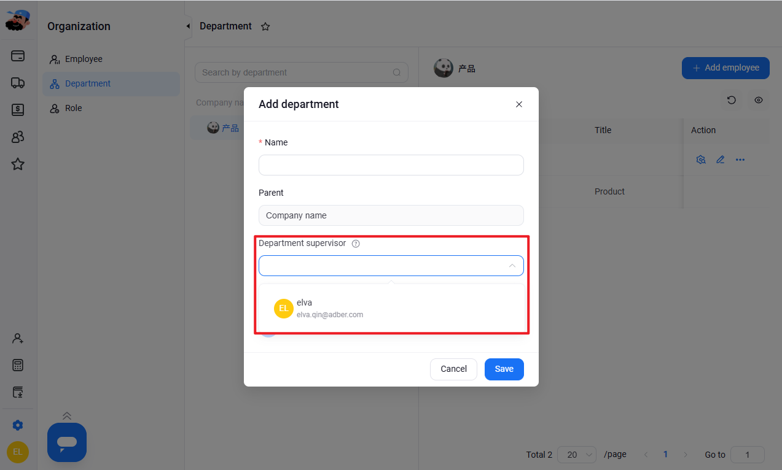Click the mascot logo in the sidebar
This screenshot has width=782, height=470.
(18, 20)
